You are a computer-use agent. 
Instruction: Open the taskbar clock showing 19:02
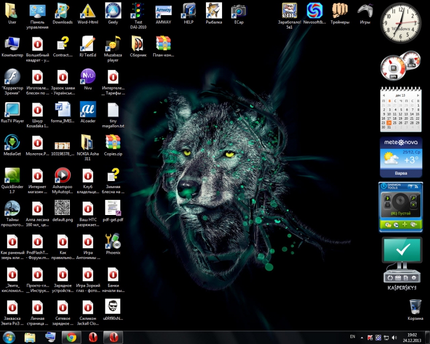[x=412, y=338]
